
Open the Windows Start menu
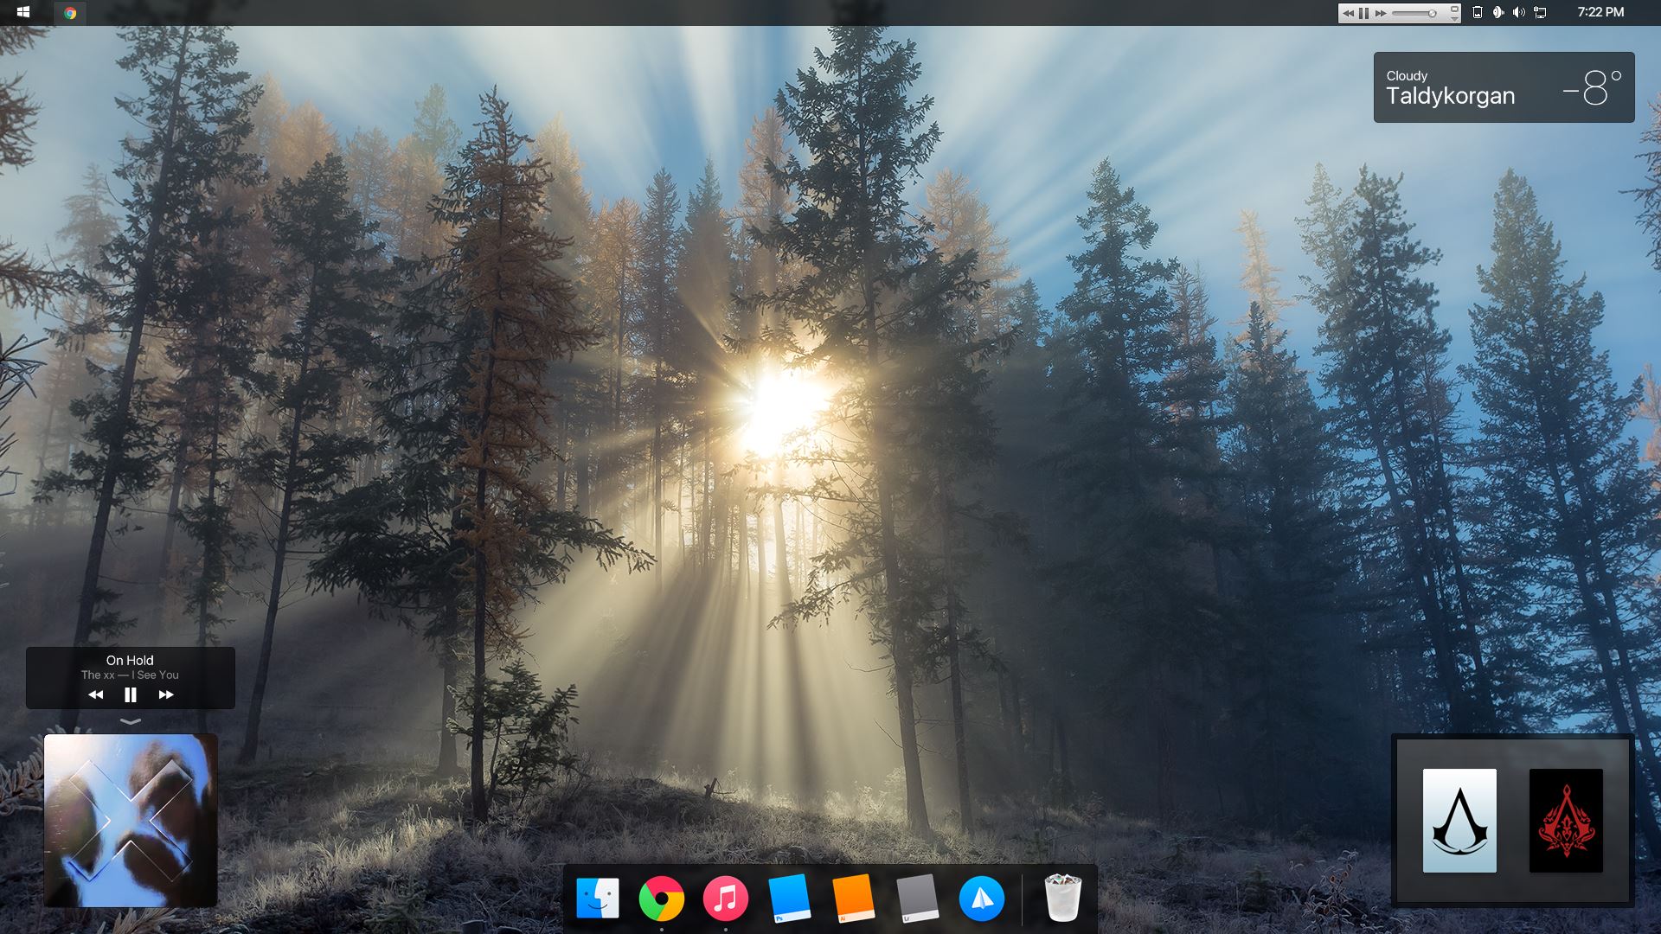coord(23,12)
